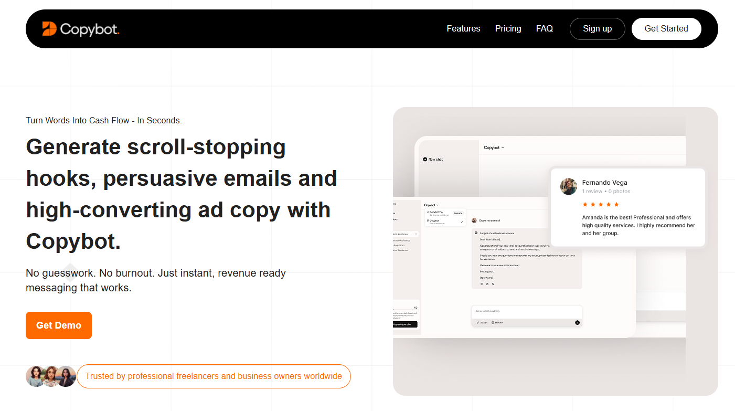Screen dimensions: 735x411
Task: Open the Pricing nav link
Action: tap(508, 28)
